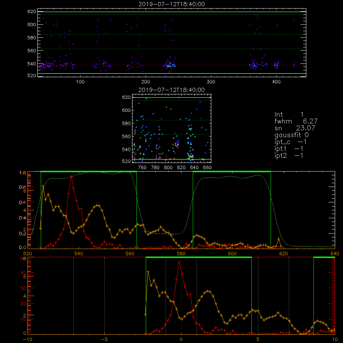
Task: Click x-axis label 560 on profile plot
Action: pyautogui.click(x=130, y=253)
